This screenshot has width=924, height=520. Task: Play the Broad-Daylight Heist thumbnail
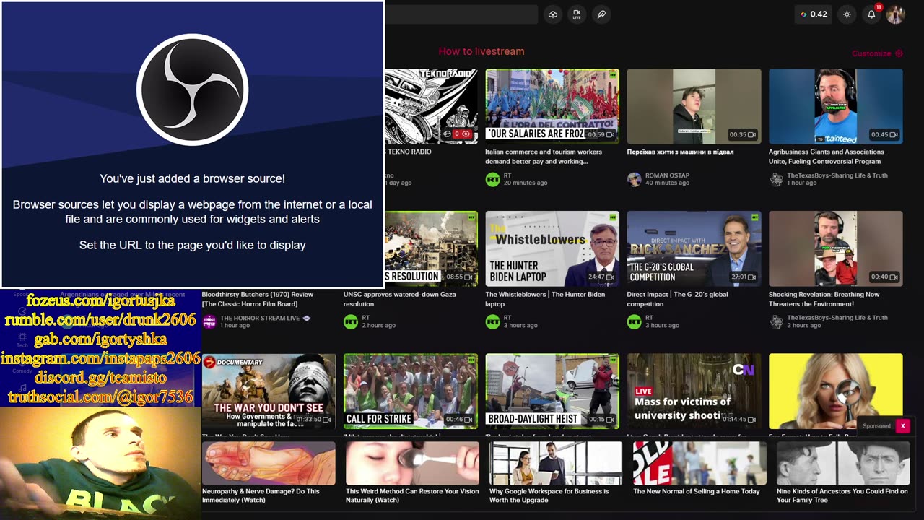point(552,391)
